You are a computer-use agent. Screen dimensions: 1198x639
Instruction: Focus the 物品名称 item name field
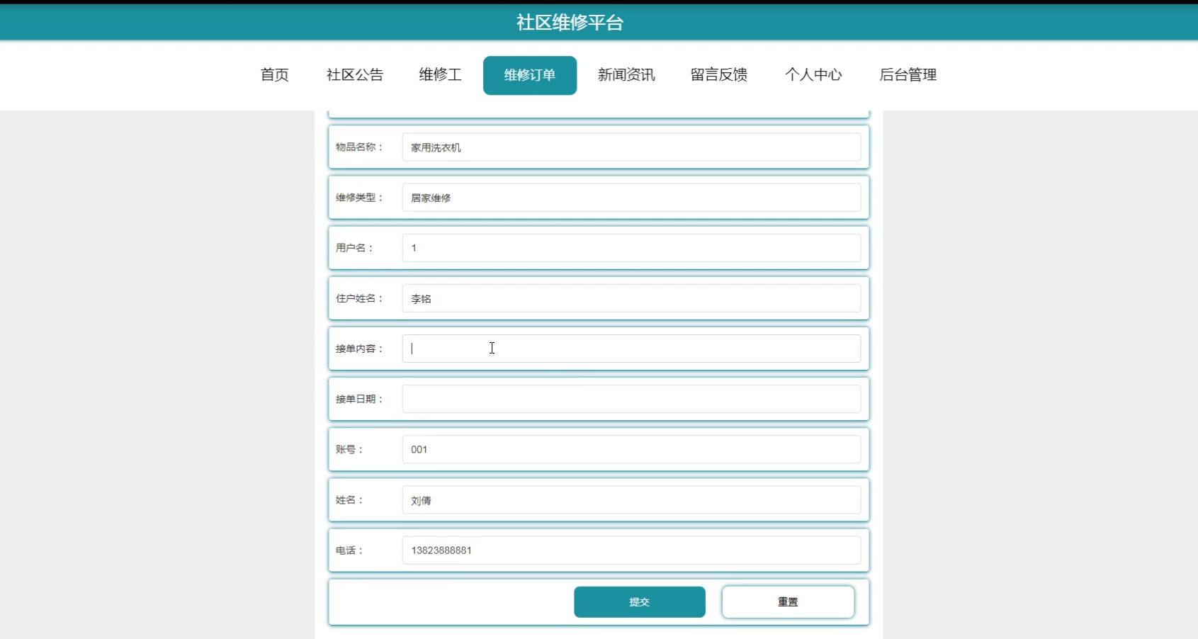click(631, 147)
